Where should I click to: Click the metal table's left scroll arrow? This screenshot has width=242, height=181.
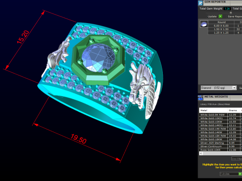tap(201, 153)
